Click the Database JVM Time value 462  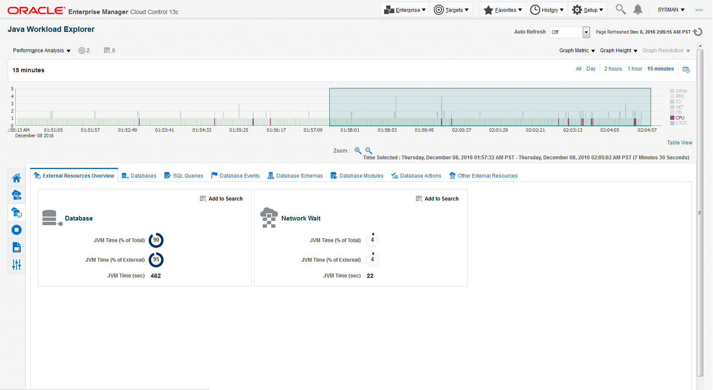[x=156, y=276]
